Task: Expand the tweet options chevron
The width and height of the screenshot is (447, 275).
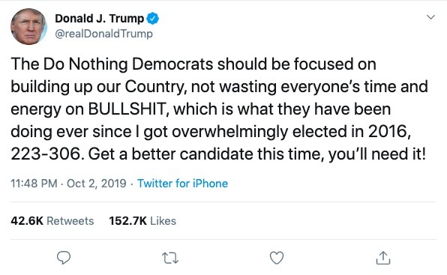Action: pos(430,17)
